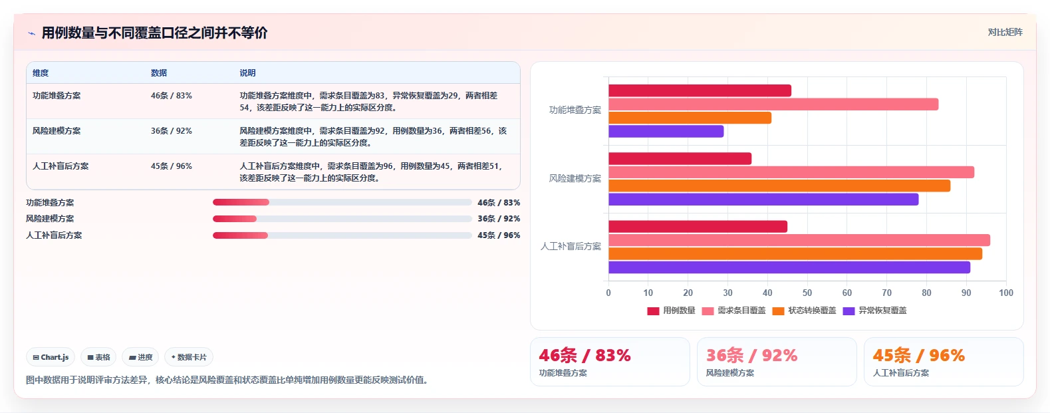Select the 表格 tag chip
The image size is (1050, 413).
[x=98, y=357]
